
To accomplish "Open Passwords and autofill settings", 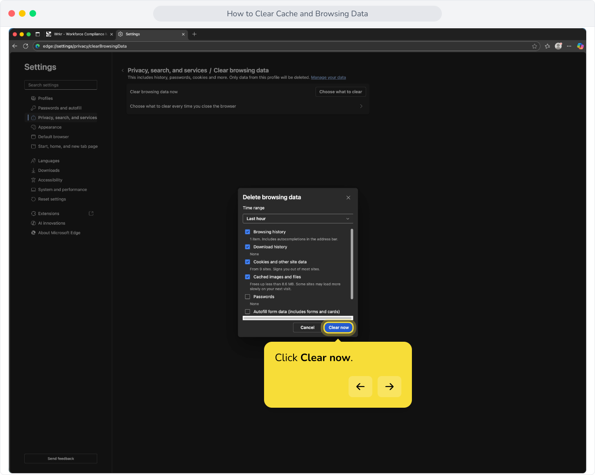I will coord(60,108).
